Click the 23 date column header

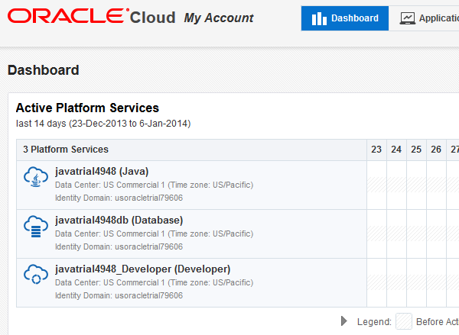[x=376, y=150]
